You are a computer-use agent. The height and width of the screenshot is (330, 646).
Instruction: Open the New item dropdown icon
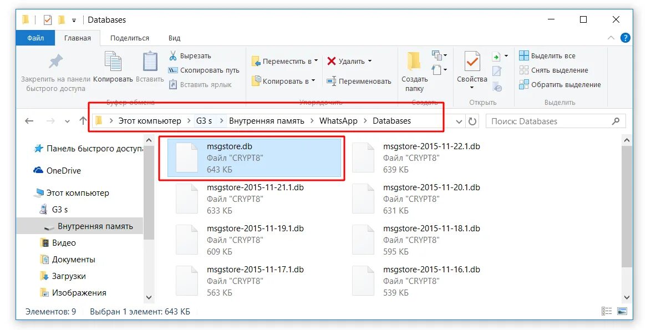pos(440,55)
